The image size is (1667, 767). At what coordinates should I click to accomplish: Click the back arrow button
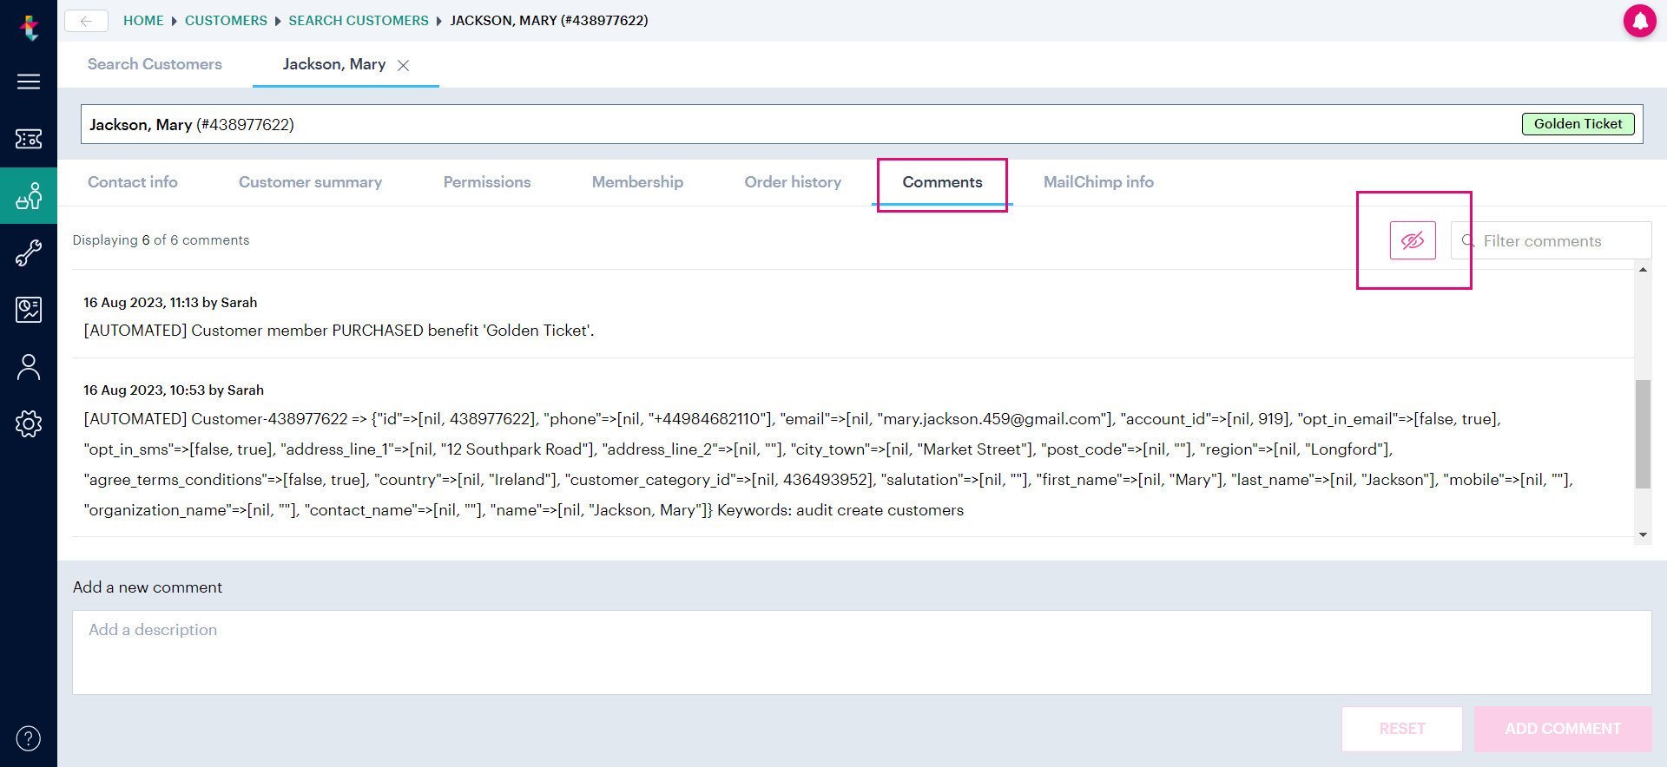[86, 21]
